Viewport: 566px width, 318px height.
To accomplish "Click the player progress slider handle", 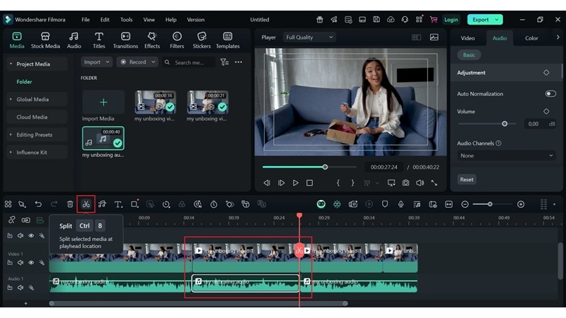I will [x=325, y=167].
